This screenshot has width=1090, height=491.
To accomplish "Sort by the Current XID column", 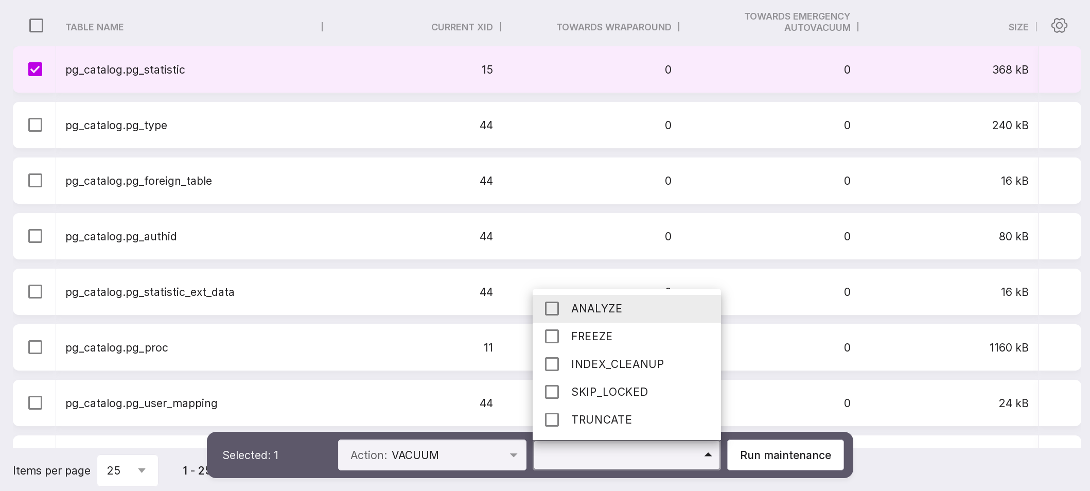I will click(x=462, y=27).
